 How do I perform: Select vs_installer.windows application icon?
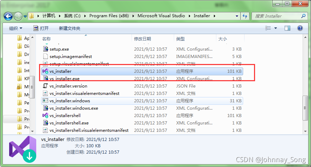(x=45, y=101)
